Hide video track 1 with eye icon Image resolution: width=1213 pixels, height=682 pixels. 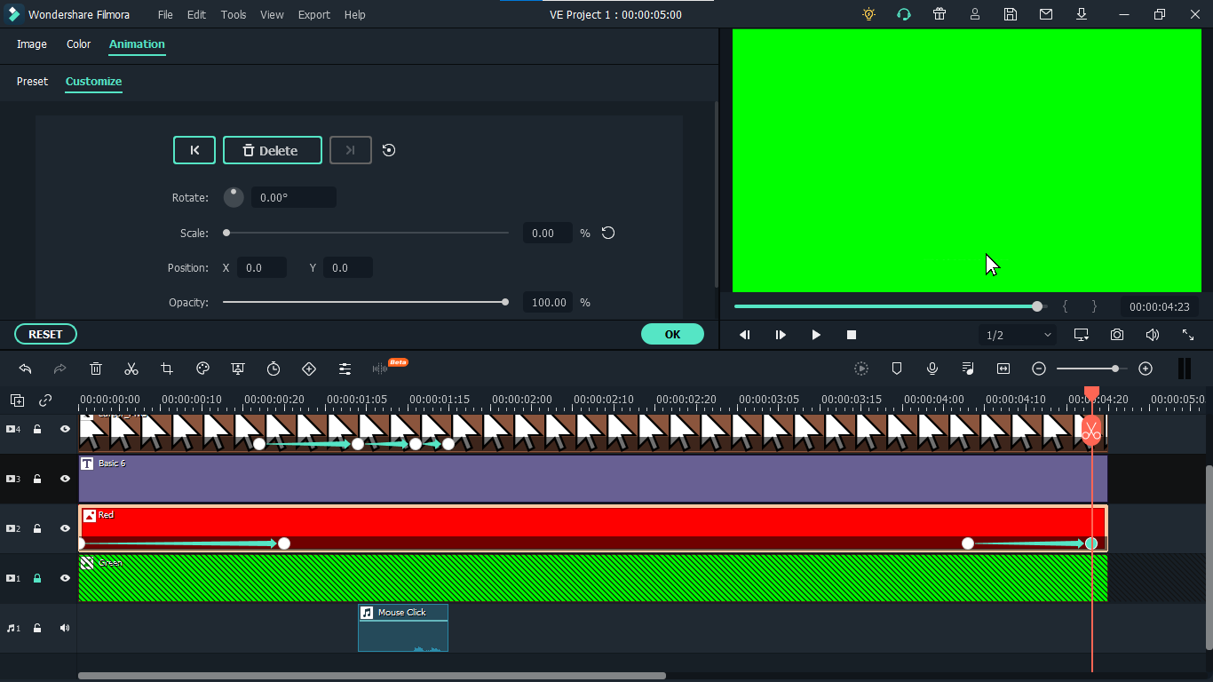[65, 578]
